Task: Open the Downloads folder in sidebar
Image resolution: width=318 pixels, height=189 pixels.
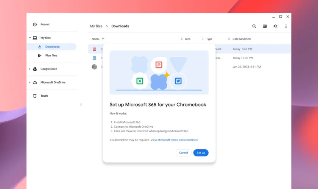Action: coord(51,46)
